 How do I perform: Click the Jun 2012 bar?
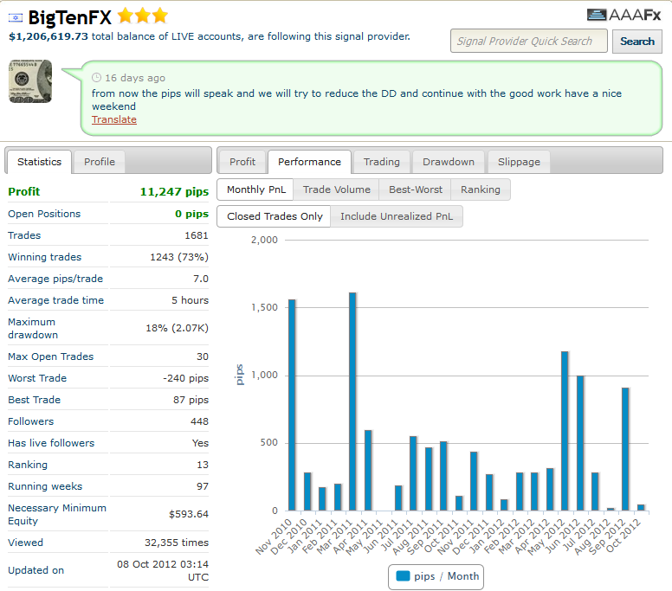580,443
